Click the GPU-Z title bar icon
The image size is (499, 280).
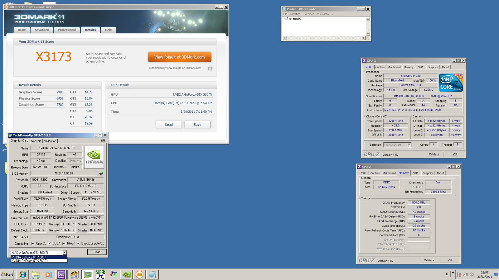10,135
